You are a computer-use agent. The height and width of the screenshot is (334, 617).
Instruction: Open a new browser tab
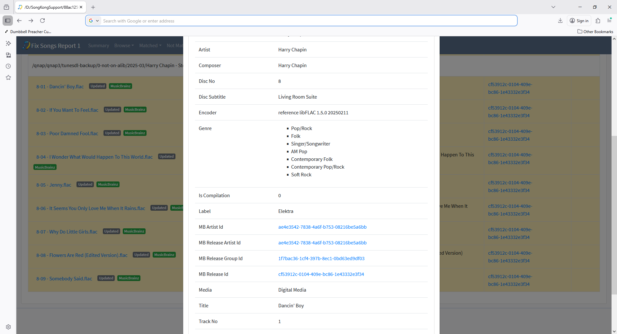click(93, 7)
